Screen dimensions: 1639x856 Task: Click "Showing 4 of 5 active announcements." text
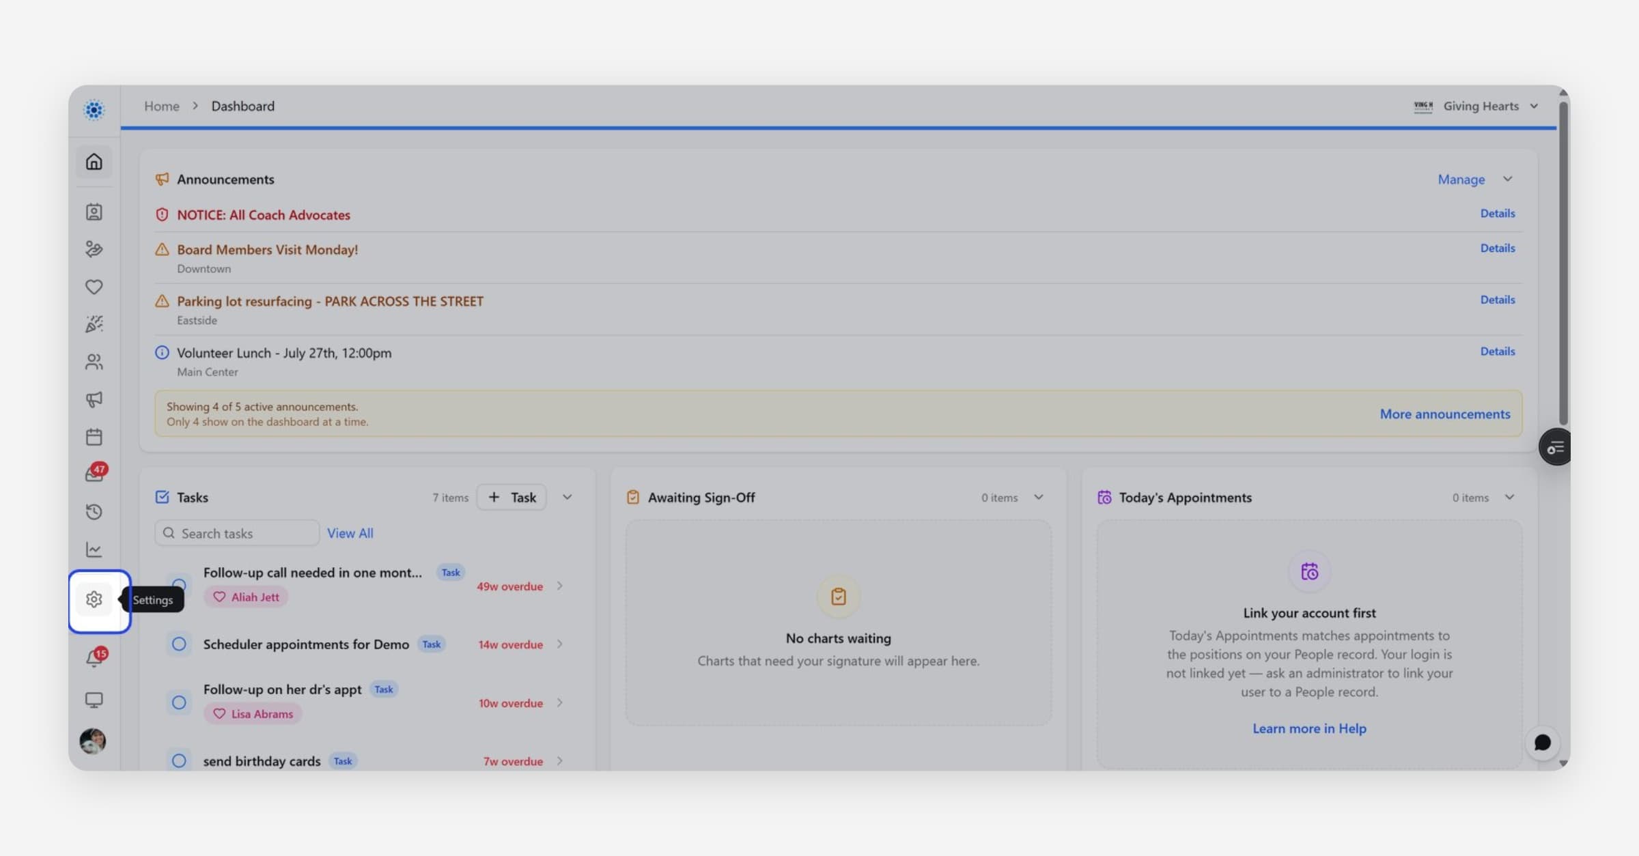[x=262, y=406]
